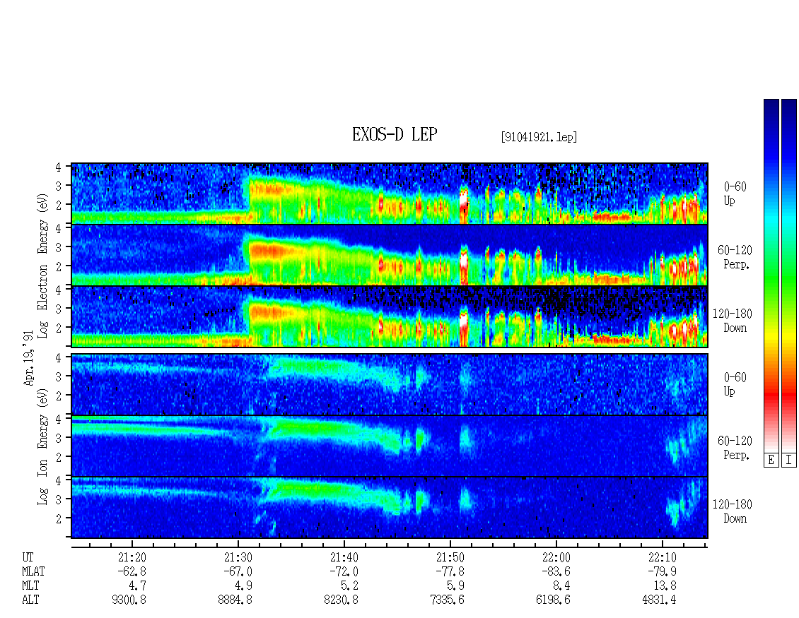Click the ion color scale bar above I
The height and width of the screenshot is (618, 799).
click(789, 275)
